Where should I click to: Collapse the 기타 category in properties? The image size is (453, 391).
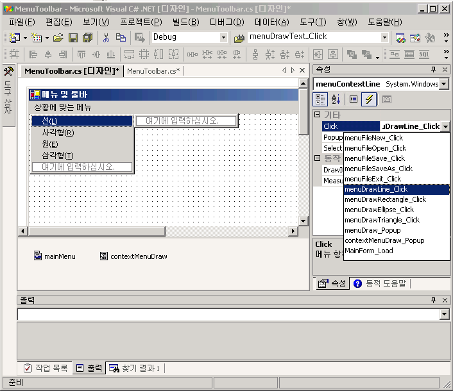pyautogui.click(x=317, y=115)
